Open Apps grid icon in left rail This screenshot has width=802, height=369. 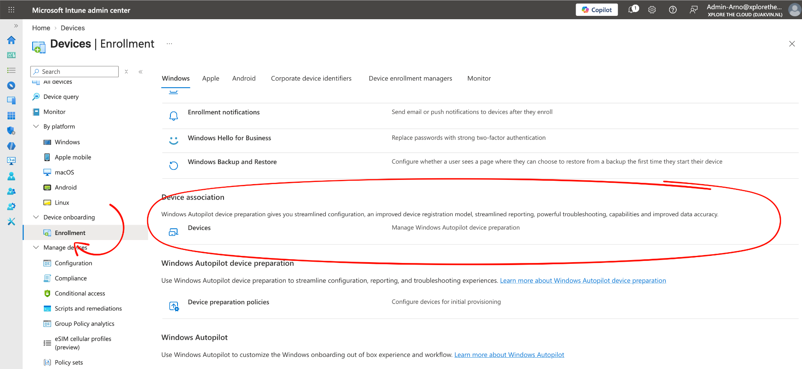click(x=11, y=116)
